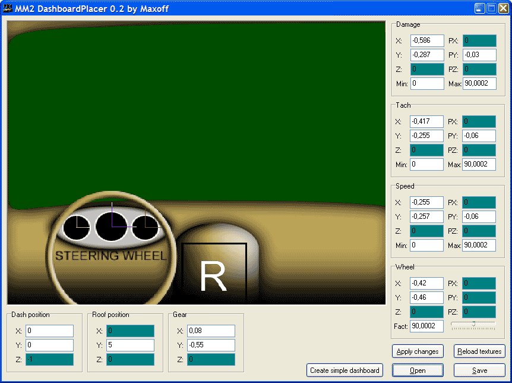This screenshot has width=512, height=383.
Task: Click the app icon in the title bar
Action: coord(8,8)
